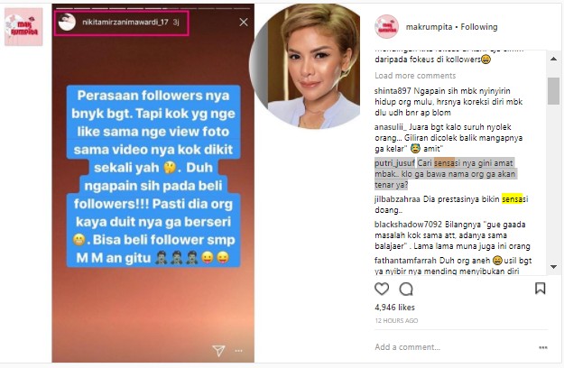Click the Mak Rumpita logo thumbnail at left
The height and width of the screenshot is (368, 564).
tap(23, 27)
